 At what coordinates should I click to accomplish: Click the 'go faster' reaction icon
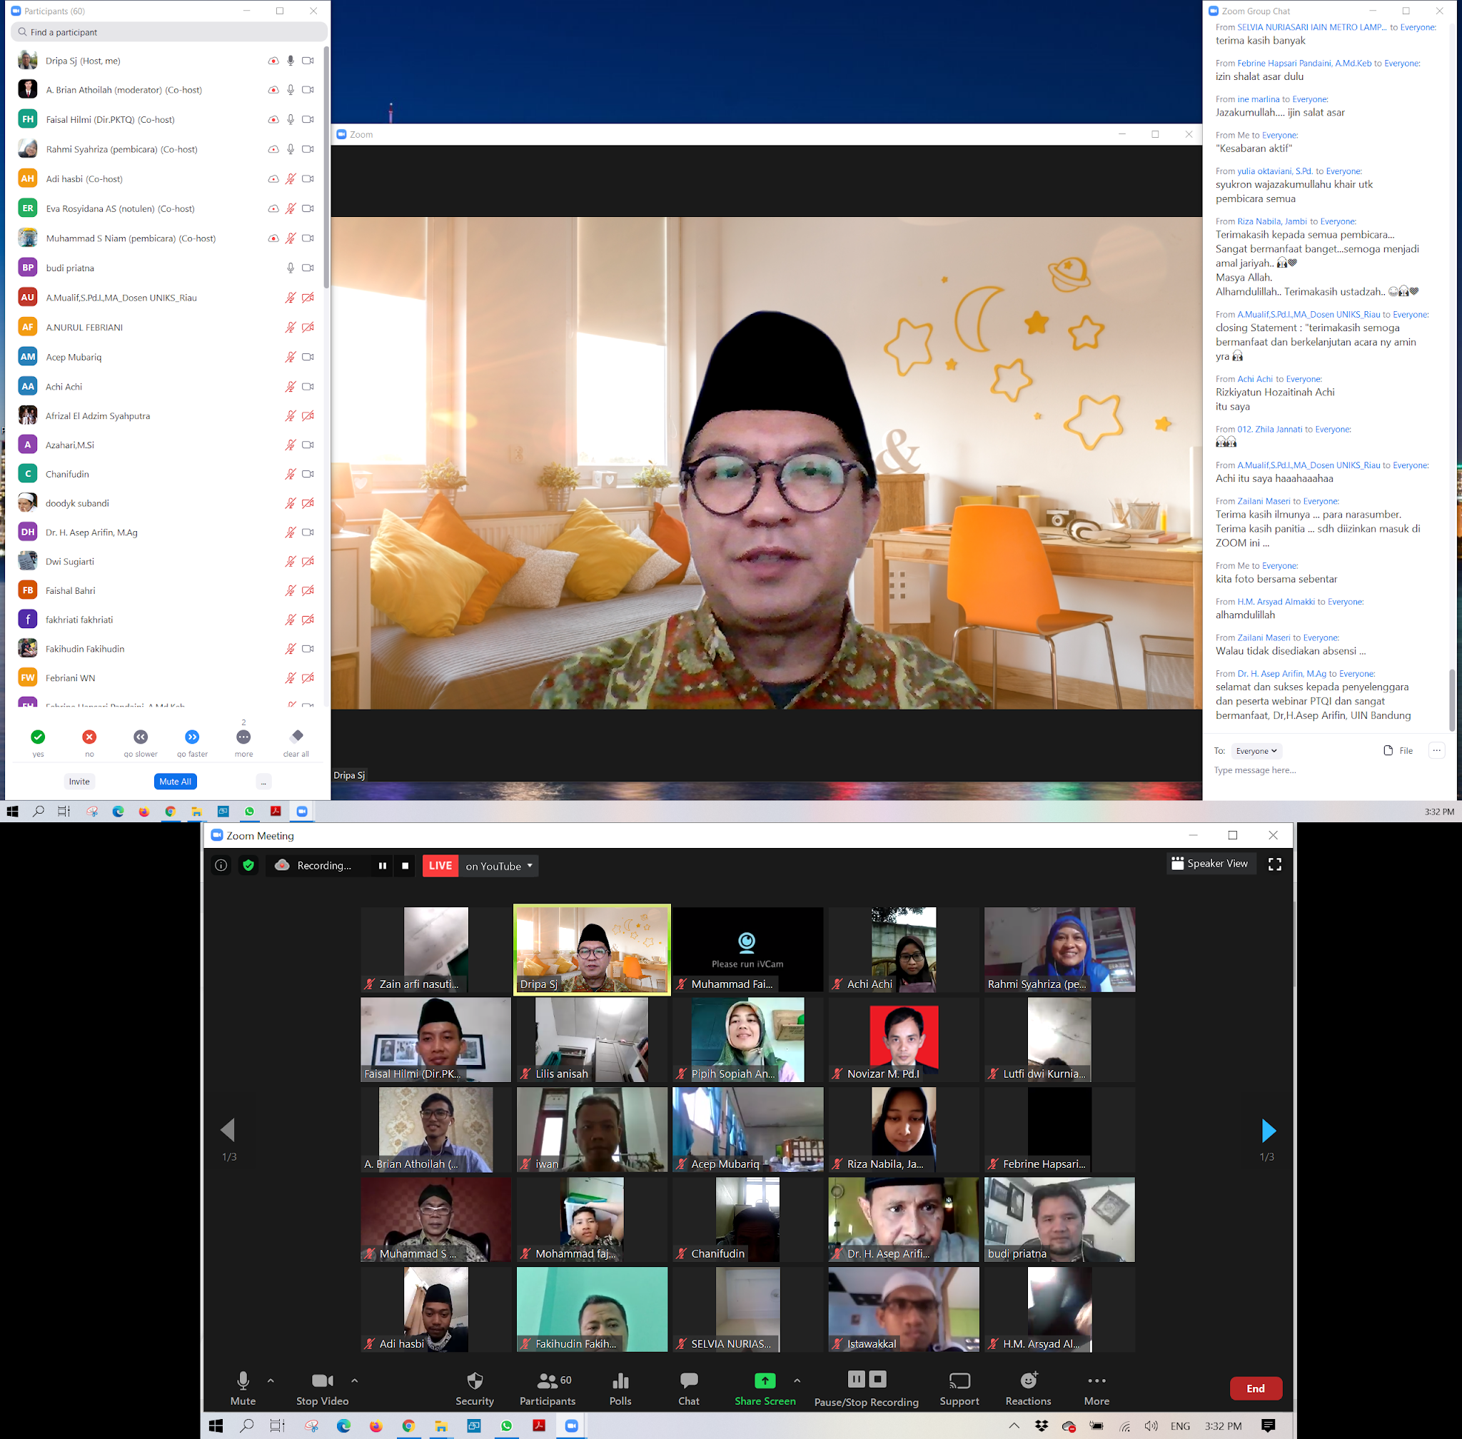[192, 737]
